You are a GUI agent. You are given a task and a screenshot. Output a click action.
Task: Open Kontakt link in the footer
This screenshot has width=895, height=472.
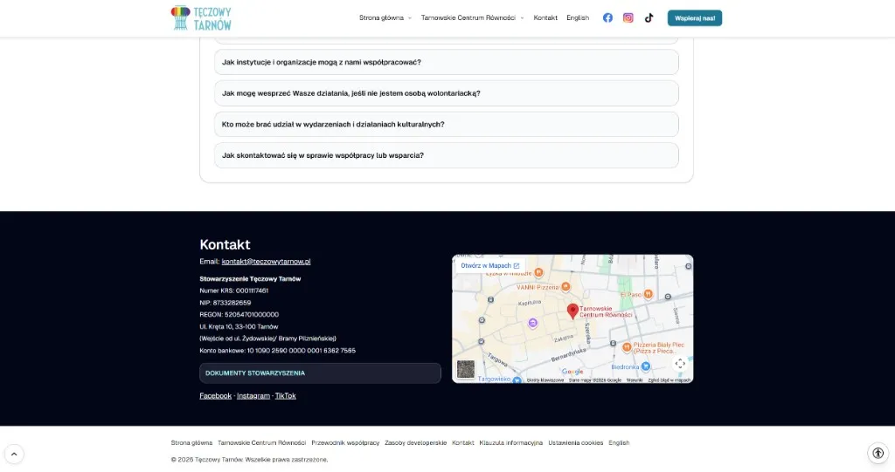point(463,443)
